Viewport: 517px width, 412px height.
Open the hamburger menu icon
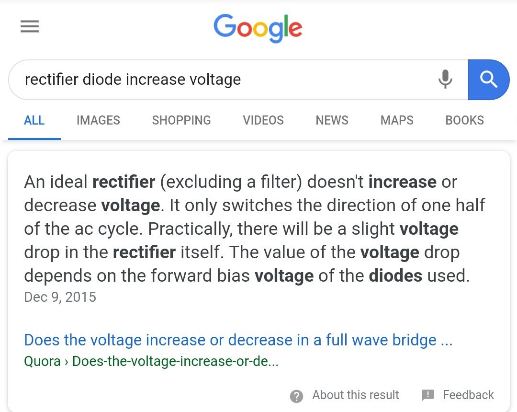click(x=30, y=26)
